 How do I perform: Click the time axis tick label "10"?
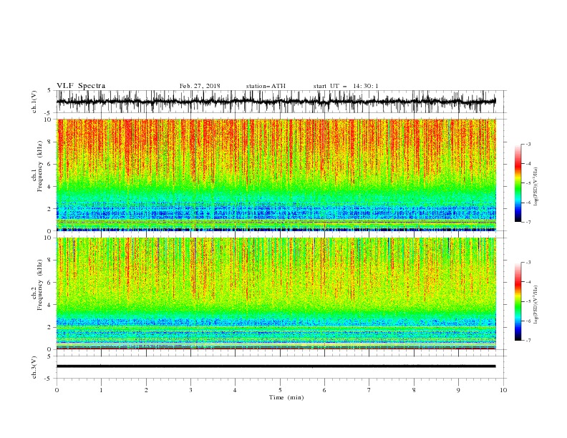point(503,390)
